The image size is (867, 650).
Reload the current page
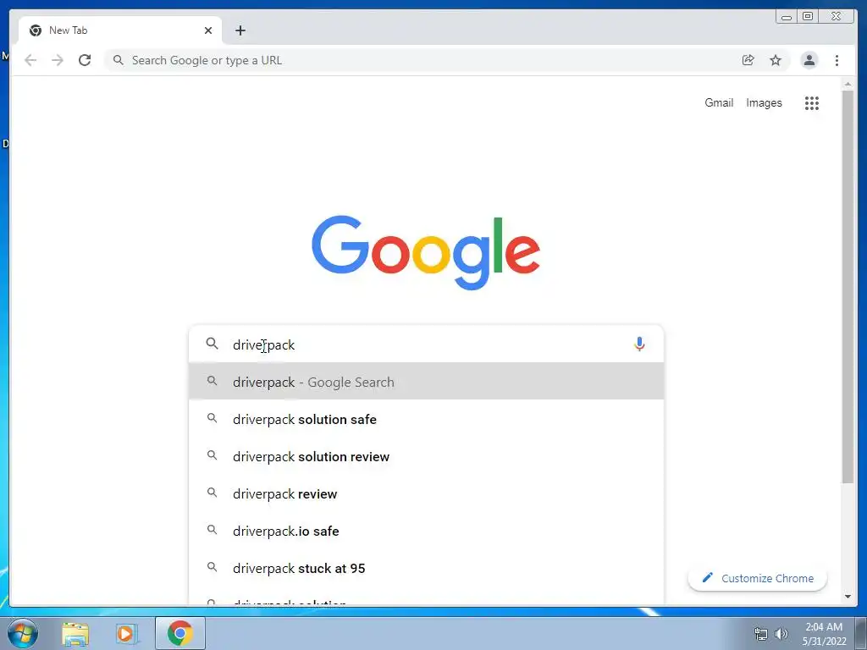[85, 60]
